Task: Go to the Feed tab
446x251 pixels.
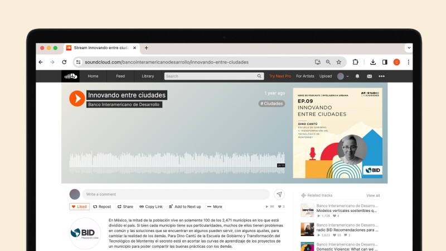Action: pos(120,76)
